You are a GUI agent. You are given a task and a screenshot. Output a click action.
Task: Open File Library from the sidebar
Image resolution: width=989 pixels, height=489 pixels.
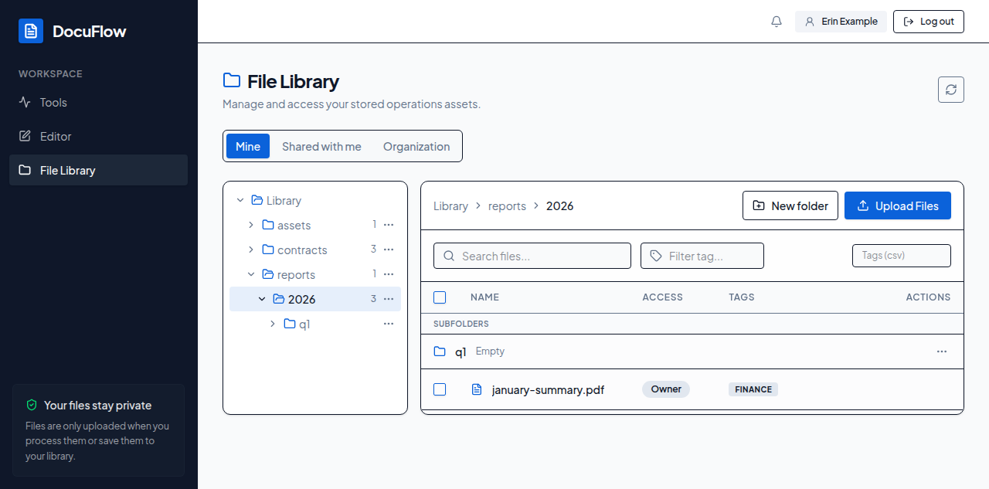[x=98, y=170]
